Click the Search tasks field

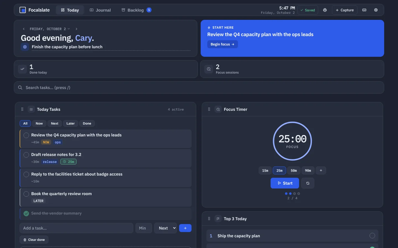(199, 88)
